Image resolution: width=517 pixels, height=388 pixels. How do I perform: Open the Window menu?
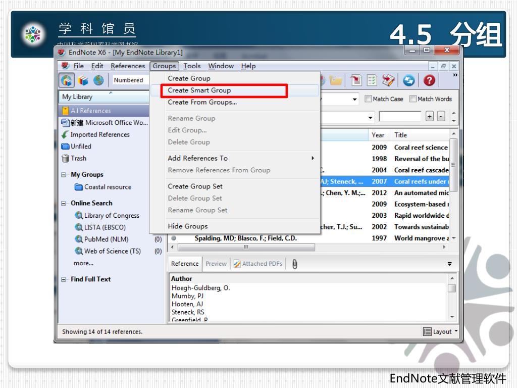tap(221, 66)
